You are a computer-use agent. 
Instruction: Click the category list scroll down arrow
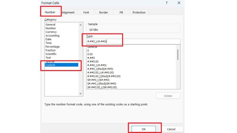point(81,94)
